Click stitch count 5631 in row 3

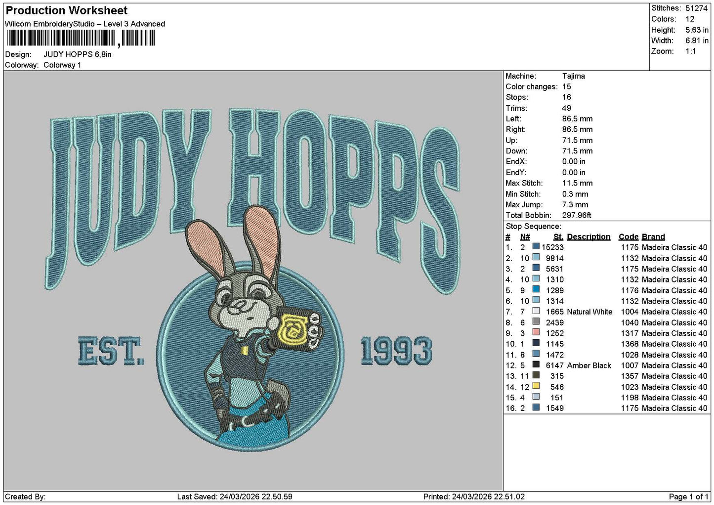click(554, 269)
